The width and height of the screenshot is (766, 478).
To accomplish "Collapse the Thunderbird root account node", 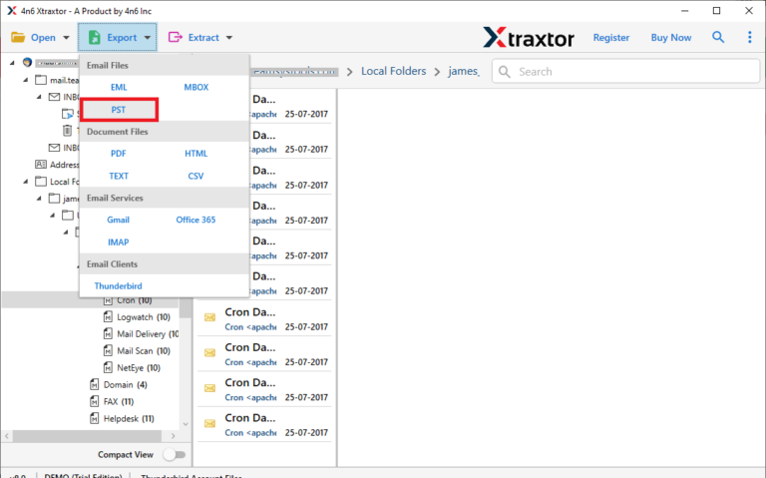I will [12, 63].
